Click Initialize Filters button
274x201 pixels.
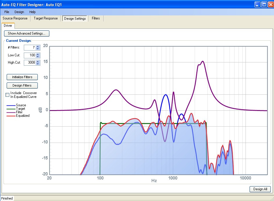[22, 77]
